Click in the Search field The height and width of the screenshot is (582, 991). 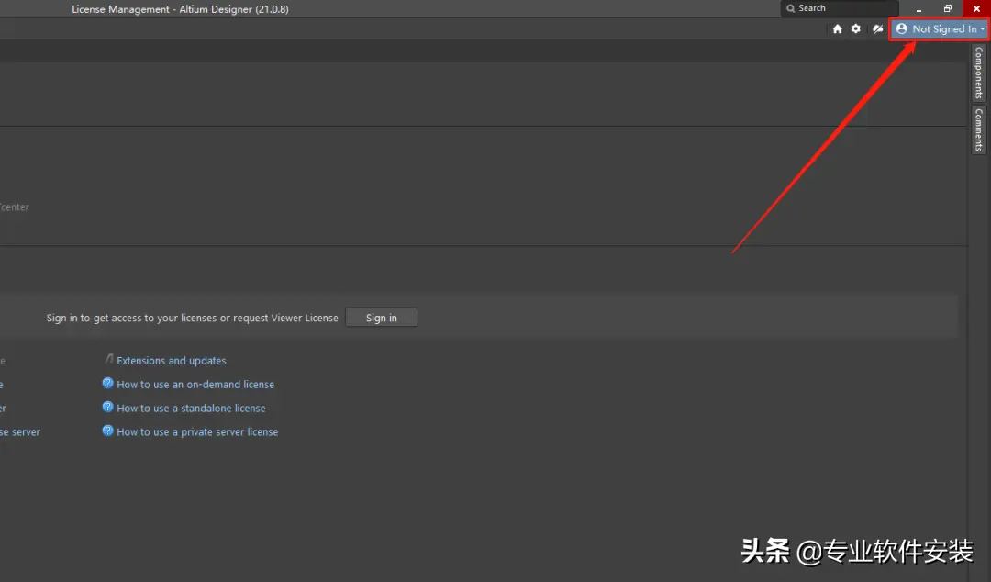tap(840, 8)
